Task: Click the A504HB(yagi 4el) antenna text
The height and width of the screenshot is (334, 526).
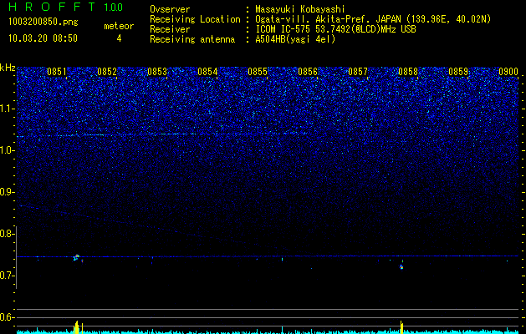Action: pyautogui.click(x=295, y=39)
